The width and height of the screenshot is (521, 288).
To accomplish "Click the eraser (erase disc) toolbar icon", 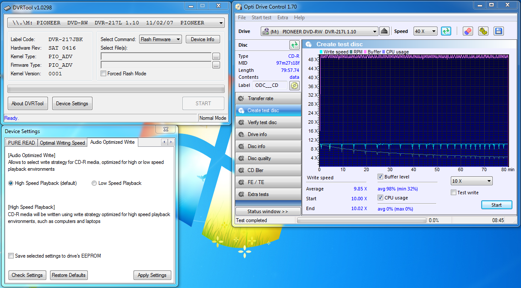I will (468, 31).
